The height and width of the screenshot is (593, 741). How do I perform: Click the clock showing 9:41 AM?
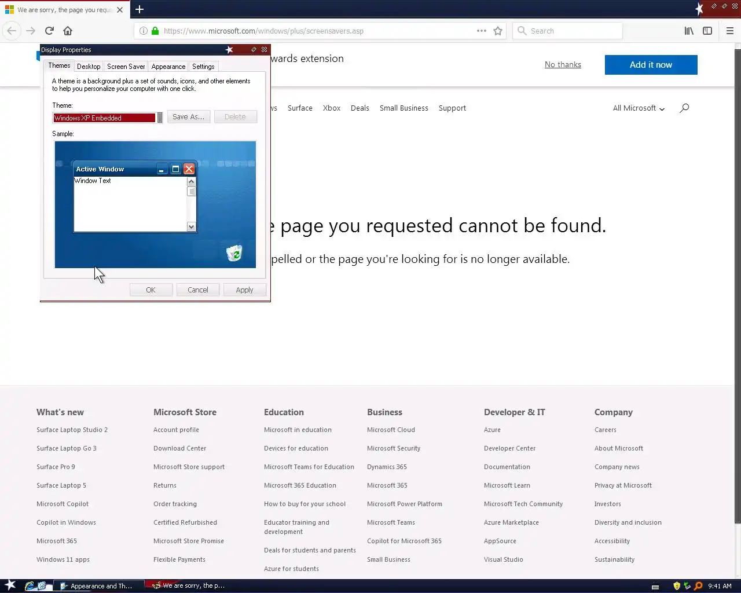(x=720, y=586)
